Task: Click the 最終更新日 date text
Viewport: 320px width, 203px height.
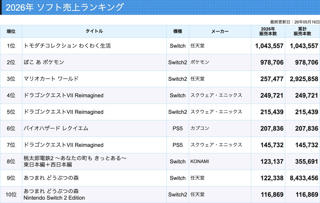Action: [295, 22]
